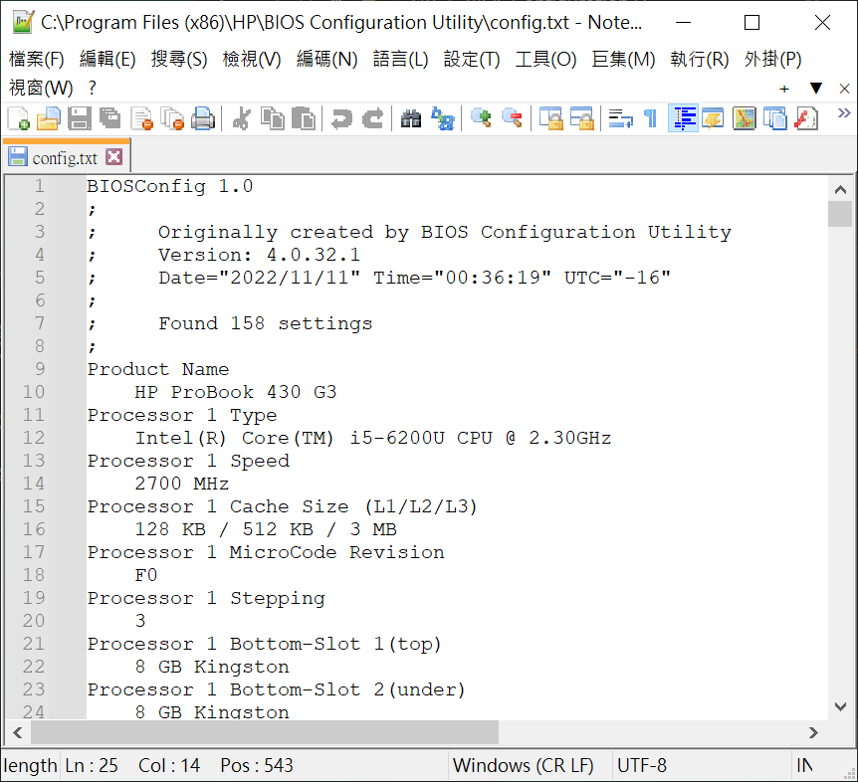858x782 pixels.
Task: Open the ? help menu
Action: click(92, 88)
